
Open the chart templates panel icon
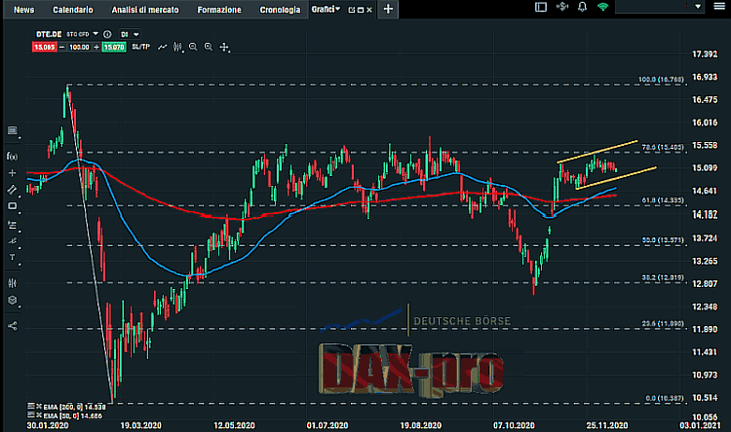pyautogui.click(x=13, y=130)
